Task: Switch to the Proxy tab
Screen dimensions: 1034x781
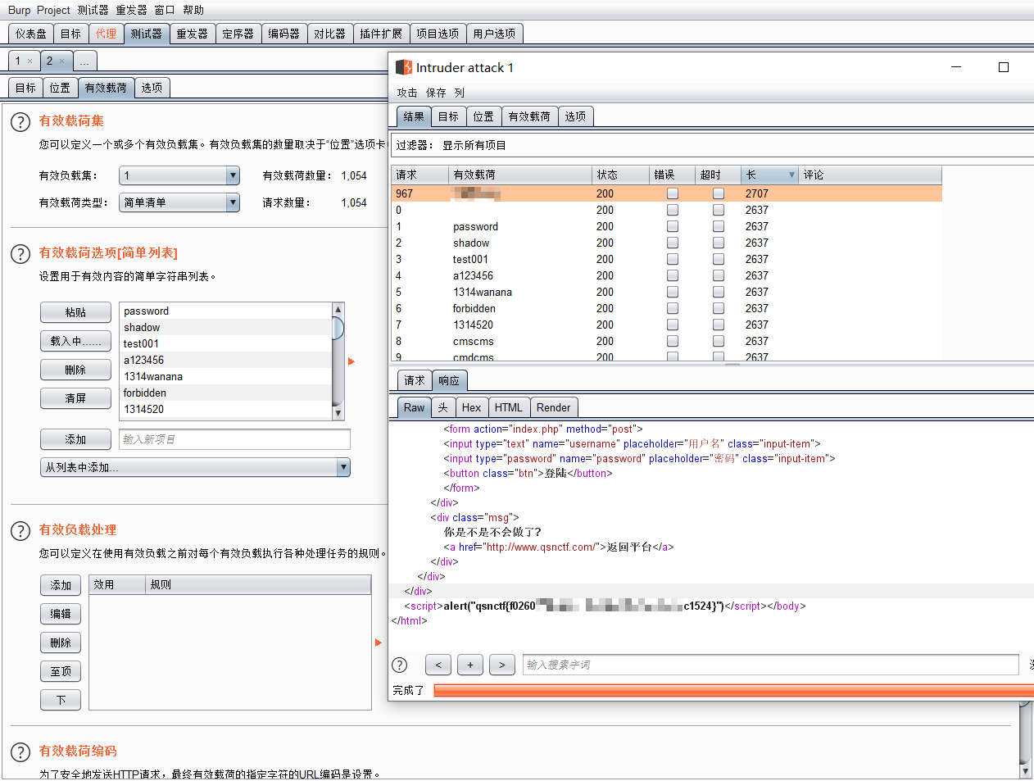Action: pos(106,34)
